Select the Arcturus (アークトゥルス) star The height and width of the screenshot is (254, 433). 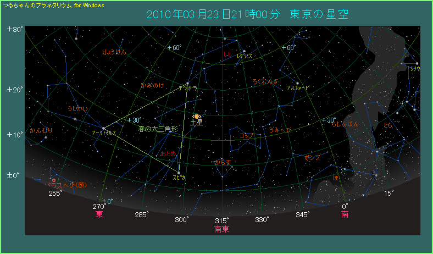pos(103,128)
